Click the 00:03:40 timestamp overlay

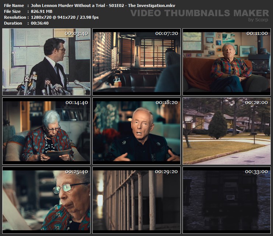[77, 33]
